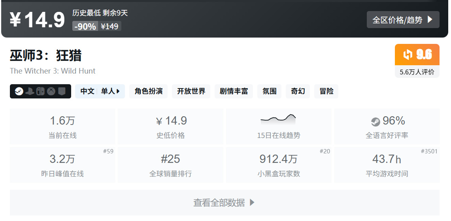This screenshot has width=451, height=221.
Task: Click the 历史最低 剩余9天 label
Action: [x=100, y=13]
